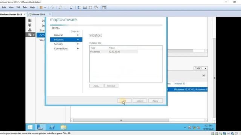The width and height of the screenshot is (241, 135).
Task: Take a snapshot of this virtual machine
Action: tap(60, 7)
